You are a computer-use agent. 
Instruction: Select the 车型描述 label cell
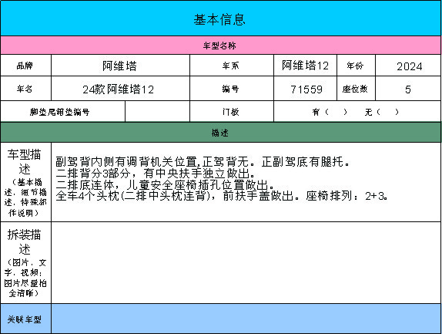tap(25, 182)
